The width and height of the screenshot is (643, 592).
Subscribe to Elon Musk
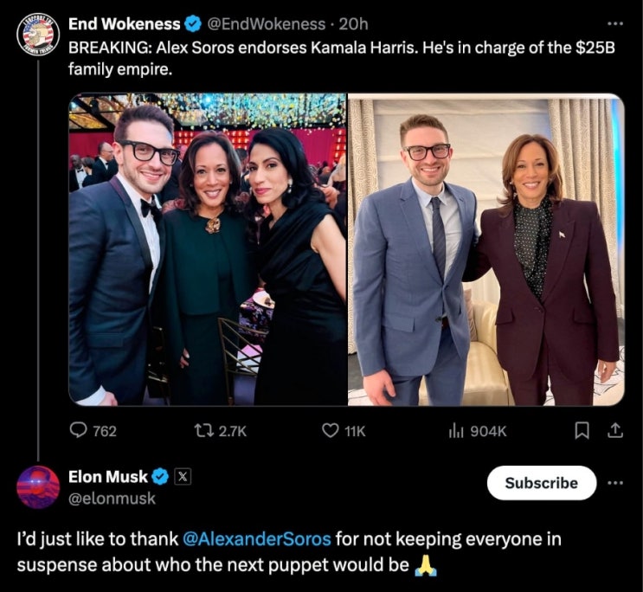point(541,483)
